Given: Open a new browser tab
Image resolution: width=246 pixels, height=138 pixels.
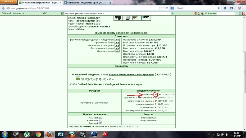Looking at the screenshot, I should 110,3.
